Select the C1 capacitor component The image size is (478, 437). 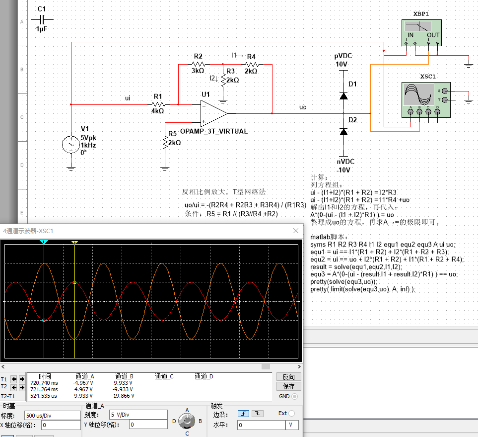pos(42,19)
